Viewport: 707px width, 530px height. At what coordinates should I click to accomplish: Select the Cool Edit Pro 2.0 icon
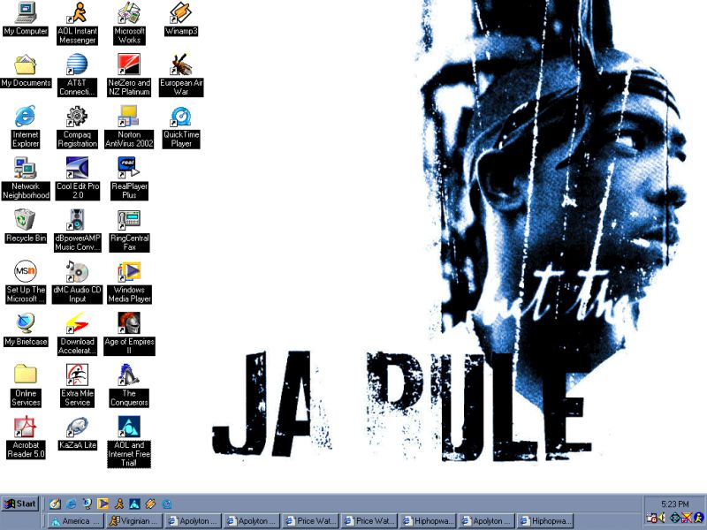click(77, 168)
